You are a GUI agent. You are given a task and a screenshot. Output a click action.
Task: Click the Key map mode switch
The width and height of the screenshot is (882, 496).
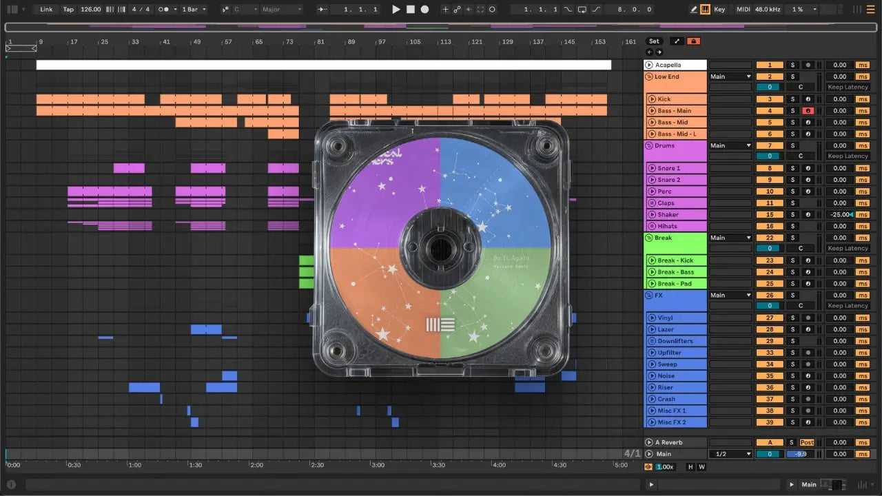click(719, 10)
